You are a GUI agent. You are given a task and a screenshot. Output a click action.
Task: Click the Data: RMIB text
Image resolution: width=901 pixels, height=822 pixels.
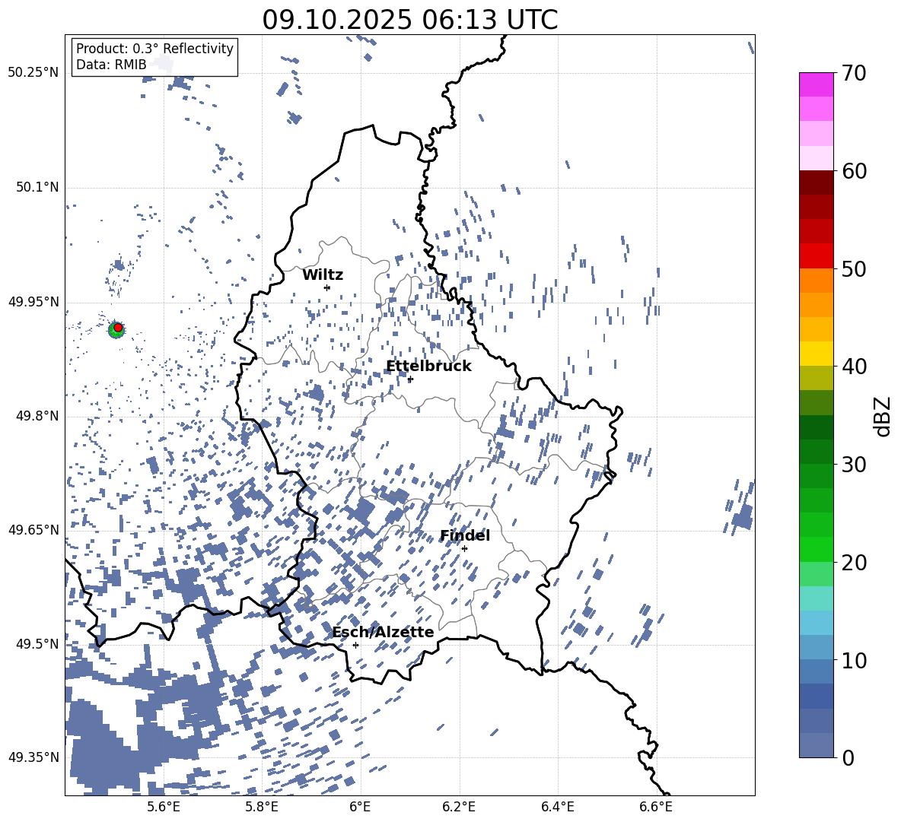(111, 65)
